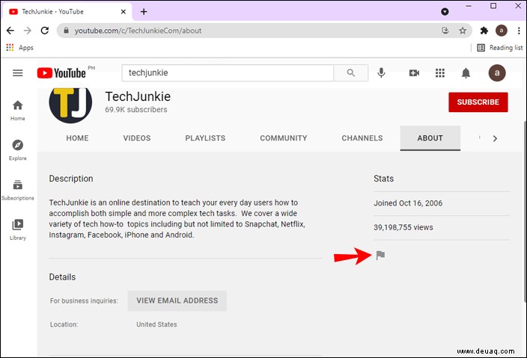Reload the page
This screenshot has height=358, width=527.
click(45, 31)
